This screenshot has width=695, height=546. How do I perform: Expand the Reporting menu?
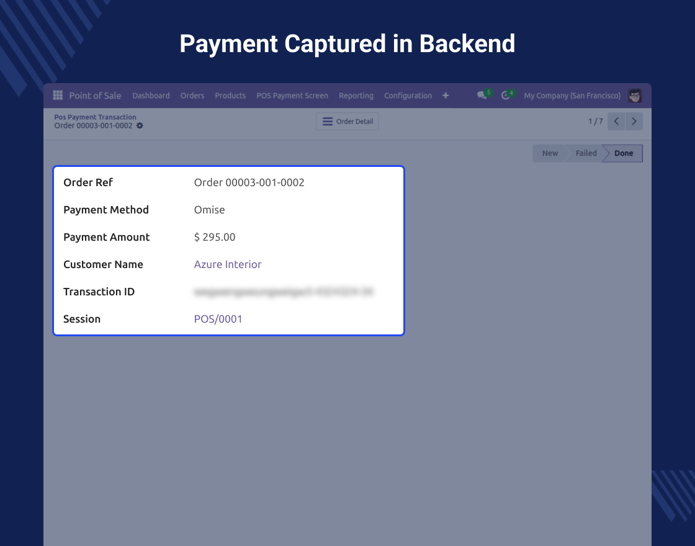coord(356,96)
